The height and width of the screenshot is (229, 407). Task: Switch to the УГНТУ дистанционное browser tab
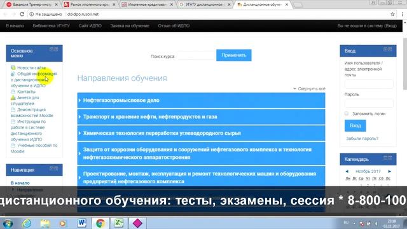coord(205,4)
